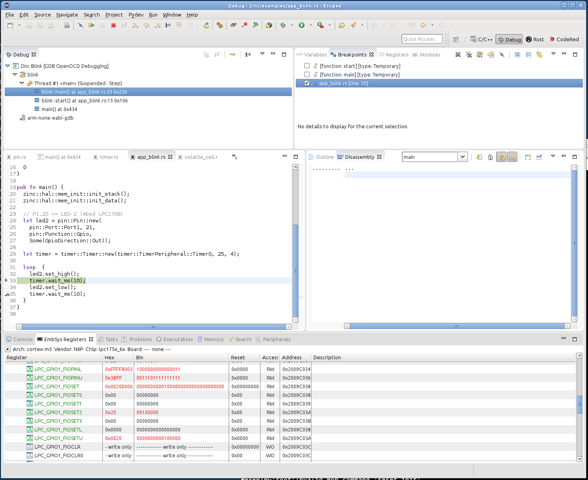Open the Run menu
Image resolution: width=588 pixels, height=480 pixels.
[153, 15]
